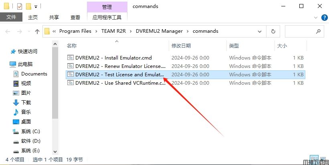Click the navigation pane scrollbar thumb
Image resolution: width=329 pixels, height=165 pixels.
pyautogui.click(x=55, y=83)
